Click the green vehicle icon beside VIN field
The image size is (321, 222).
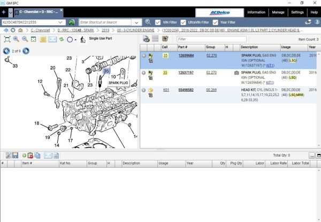coord(72,22)
